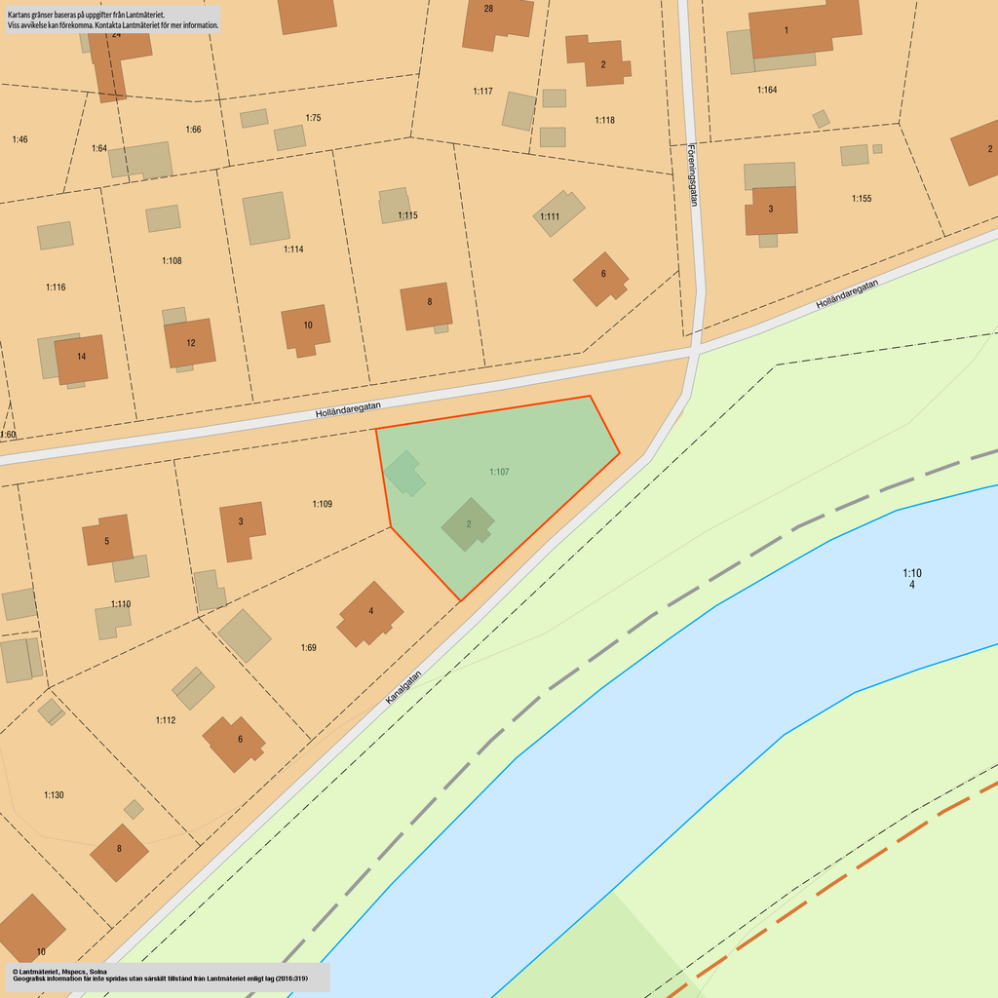
Task: Click building 5 near parcel 1:110
Action: [106, 541]
